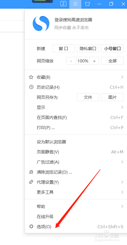Click the tab count icon showing 2
This screenshot has width=127, height=245.
click(63, 4)
